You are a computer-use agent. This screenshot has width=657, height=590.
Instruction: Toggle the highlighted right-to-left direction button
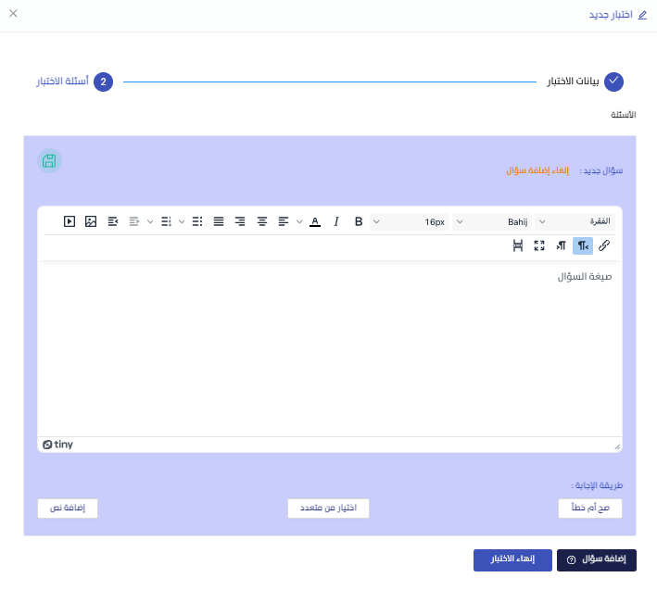point(583,245)
